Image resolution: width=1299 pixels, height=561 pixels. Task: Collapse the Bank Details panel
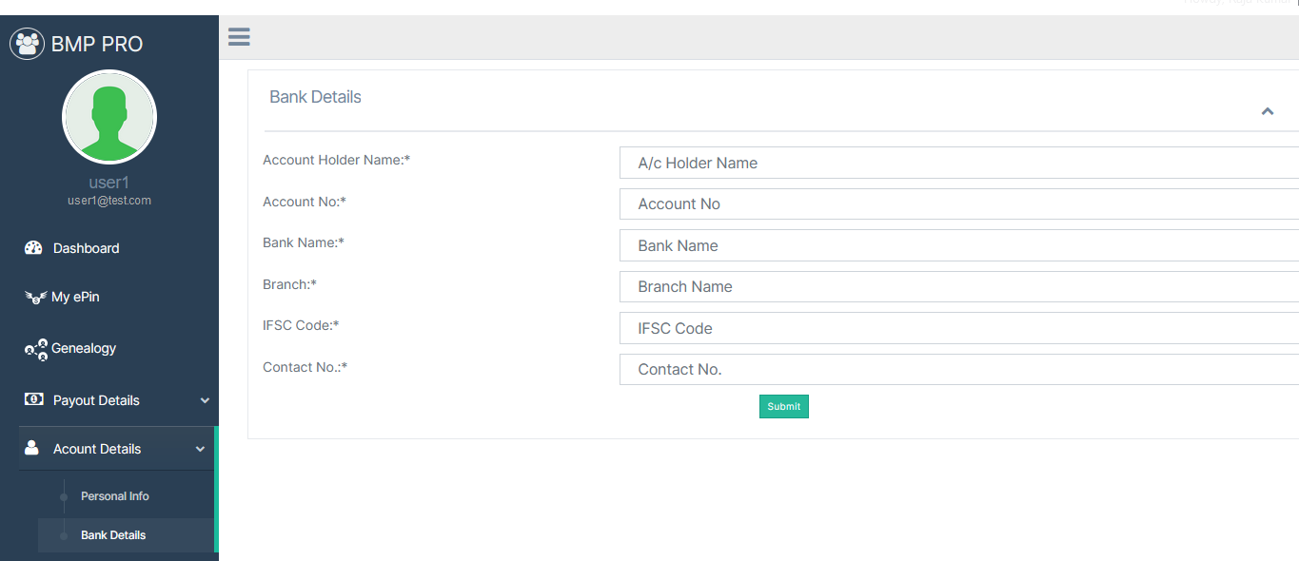point(1267,111)
